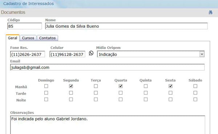Check Quinta Manhã checkbox
218x134 pixels.
coord(146,86)
